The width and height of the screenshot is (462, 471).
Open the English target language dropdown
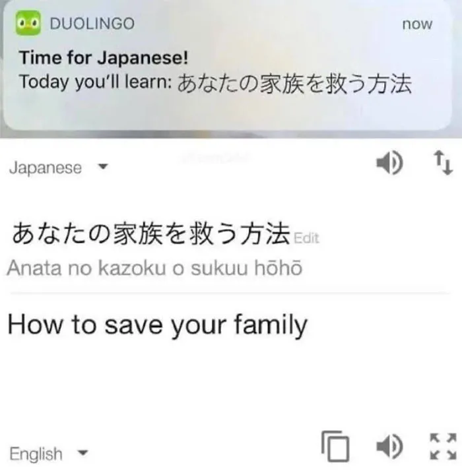point(49,454)
